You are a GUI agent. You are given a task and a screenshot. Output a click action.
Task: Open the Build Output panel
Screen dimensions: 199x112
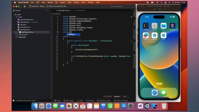(x=69, y=100)
